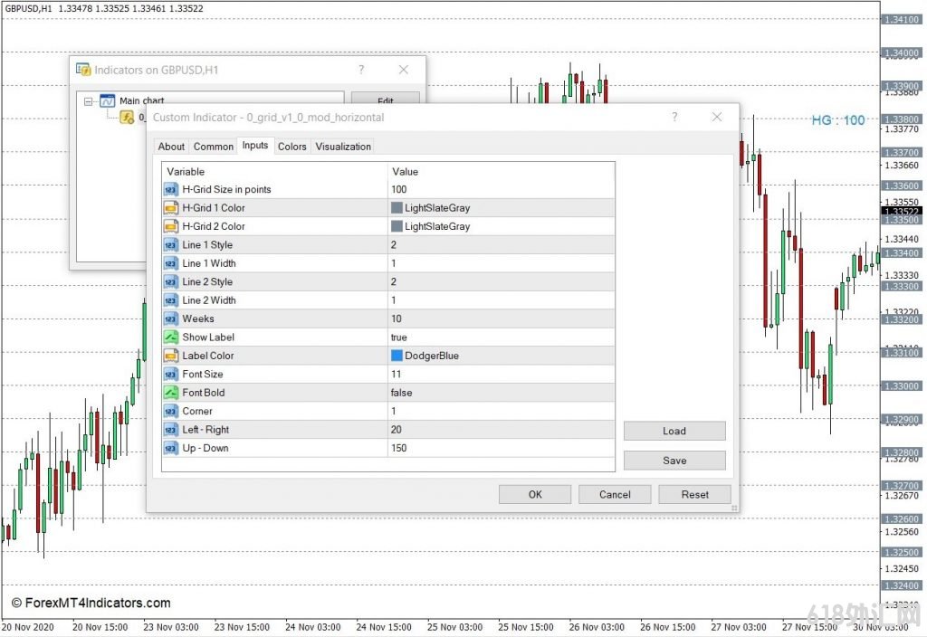This screenshot has width=927, height=637.
Task: Click the Load button
Action: point(674,431)
